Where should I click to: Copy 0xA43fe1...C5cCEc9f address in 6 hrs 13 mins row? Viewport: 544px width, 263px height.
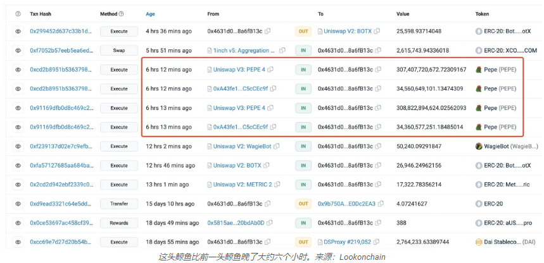(x=274, y=127)
